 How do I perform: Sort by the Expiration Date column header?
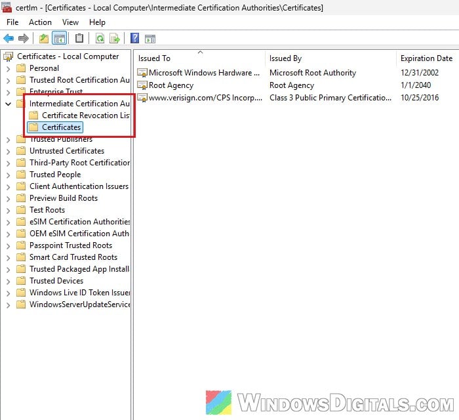coord(428,58)
